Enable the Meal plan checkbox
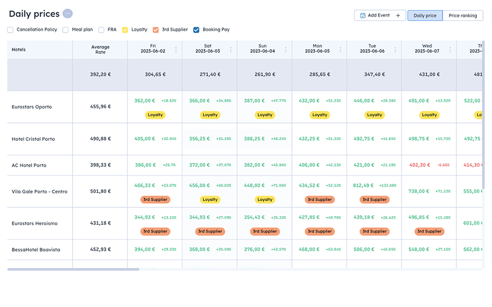 click(x=66, y=30)
